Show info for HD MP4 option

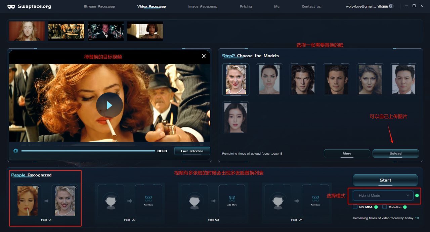[x=376, y=207]
